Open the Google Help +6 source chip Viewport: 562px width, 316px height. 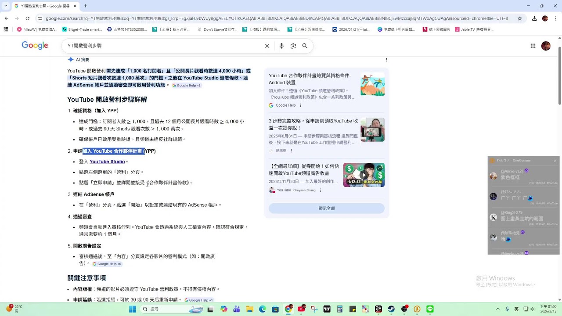(107, 264)
